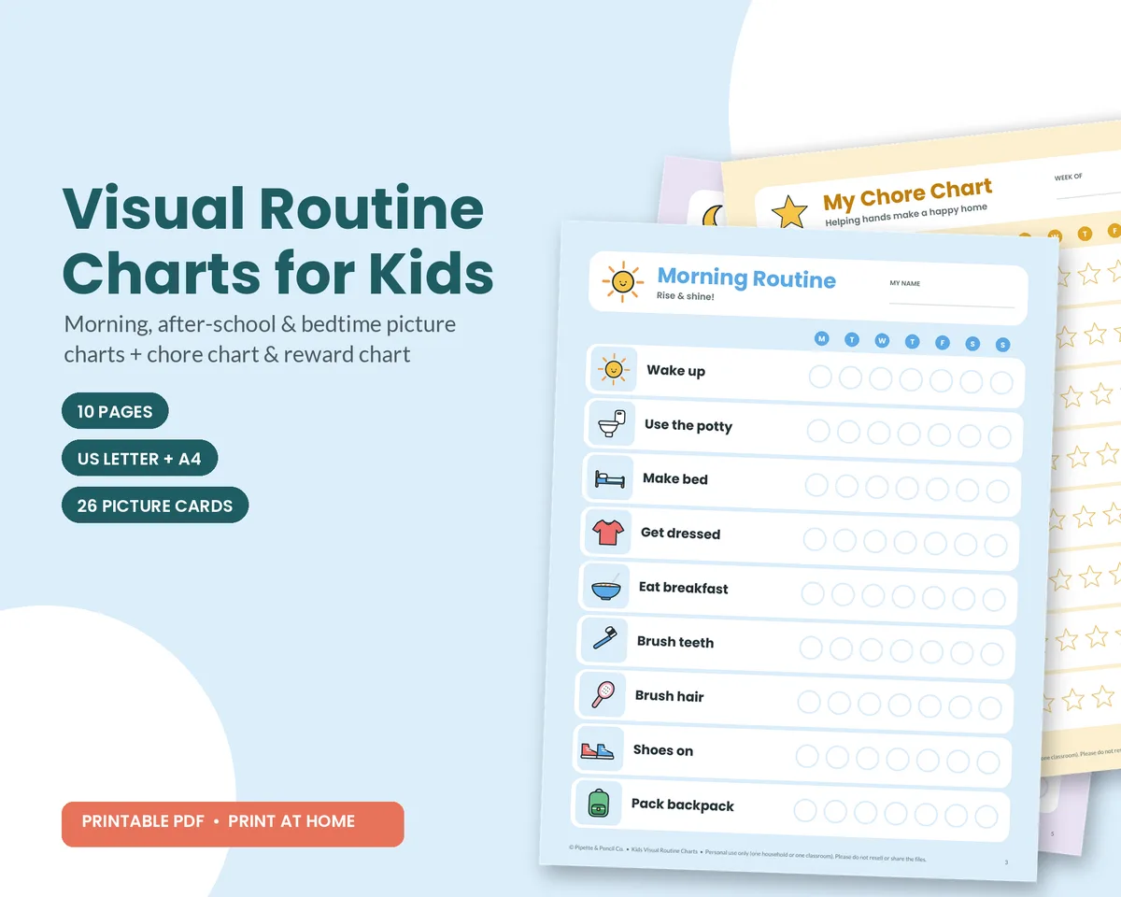
Task: Click the blue M day marker on Morning Routine
Action: tap(822, 338)
